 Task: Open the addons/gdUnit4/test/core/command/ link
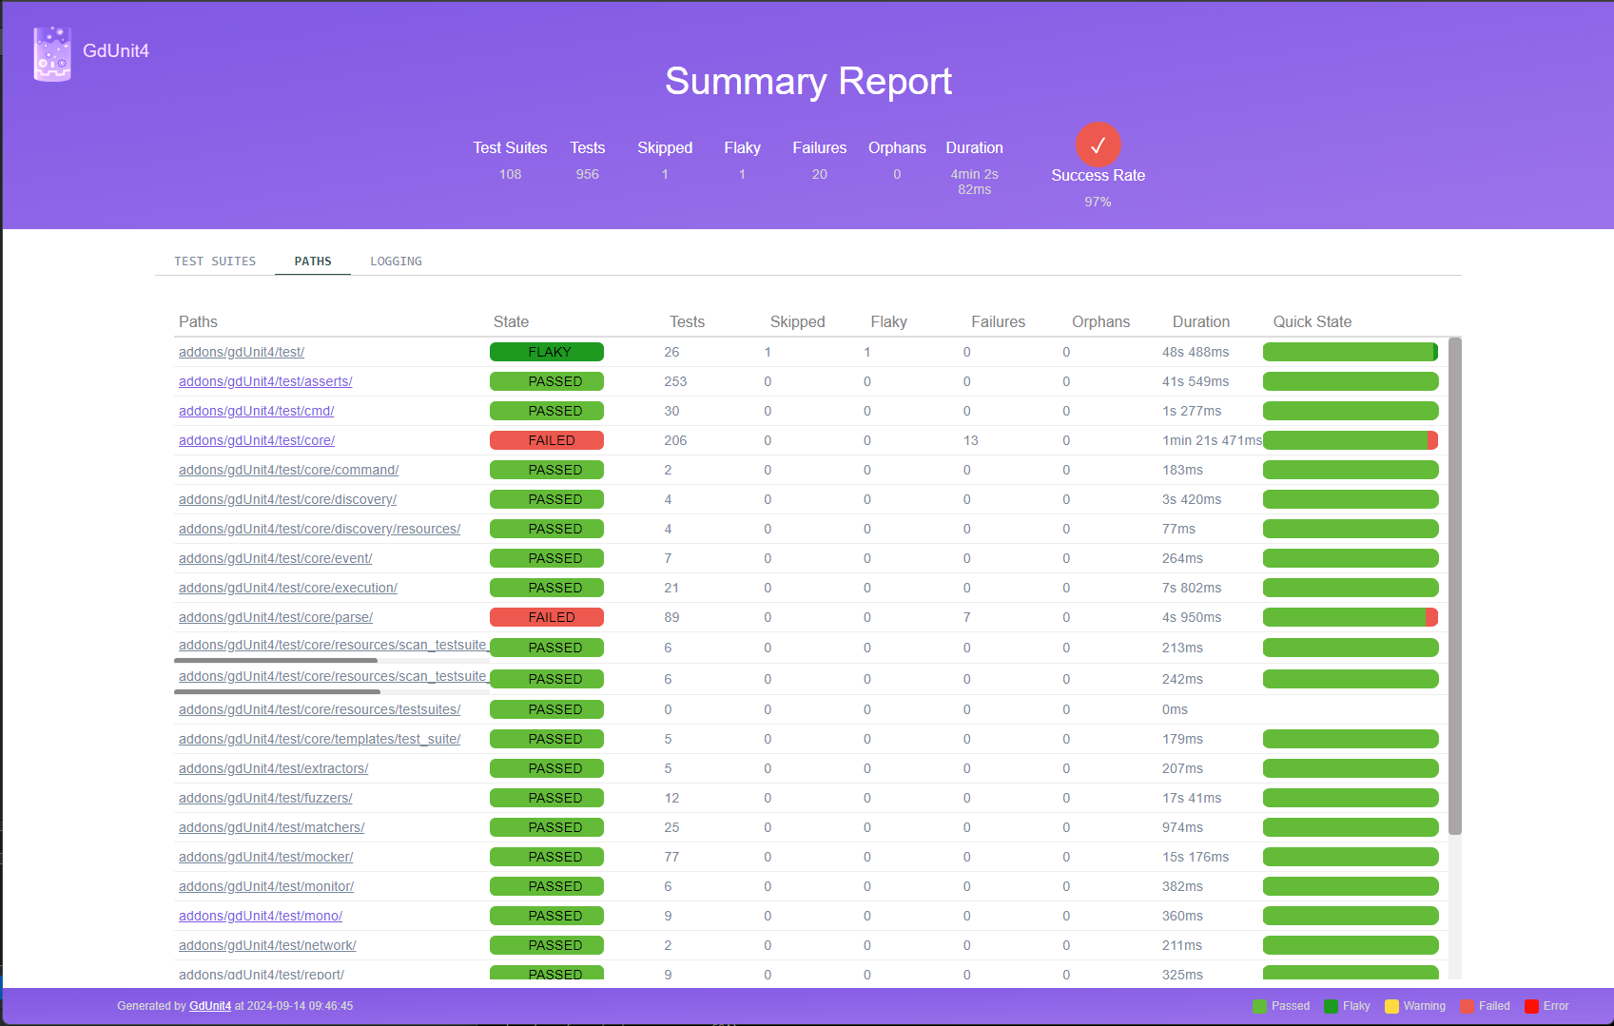click(x=289, y=470)
